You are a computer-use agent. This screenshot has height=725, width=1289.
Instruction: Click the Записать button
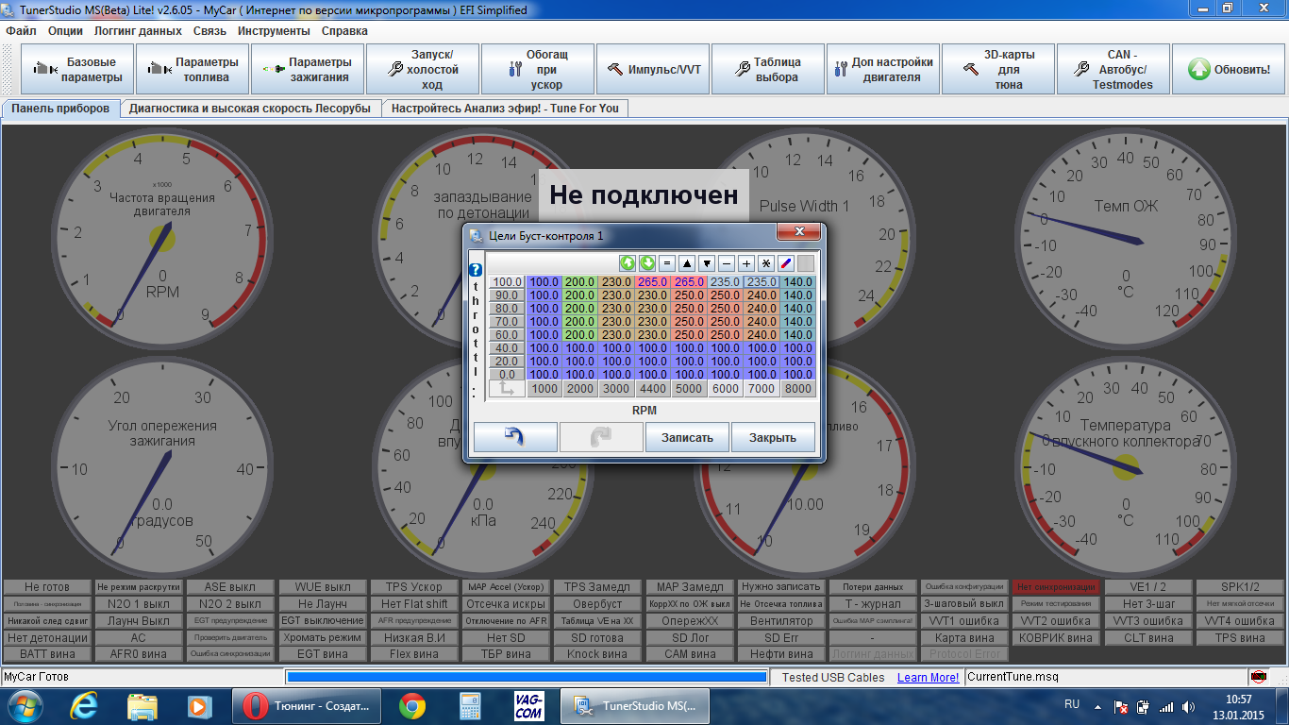[x=687, y=437]
